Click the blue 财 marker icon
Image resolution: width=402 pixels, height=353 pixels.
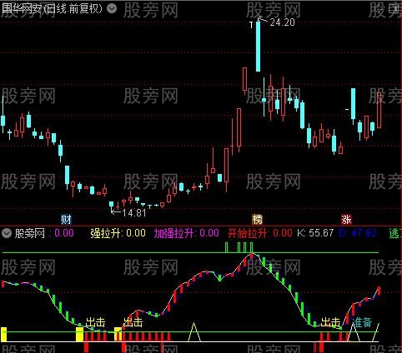(66, 220)
